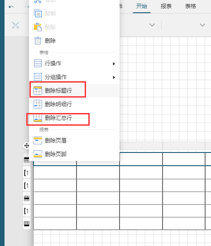Switch to the 开始 tab
The width and height of the screenshot is (211, 246).
click(142, 6)
